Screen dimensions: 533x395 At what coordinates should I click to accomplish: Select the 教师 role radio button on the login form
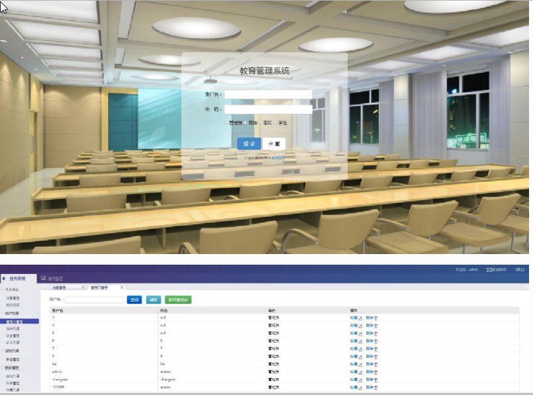click(x=246, y=123)
